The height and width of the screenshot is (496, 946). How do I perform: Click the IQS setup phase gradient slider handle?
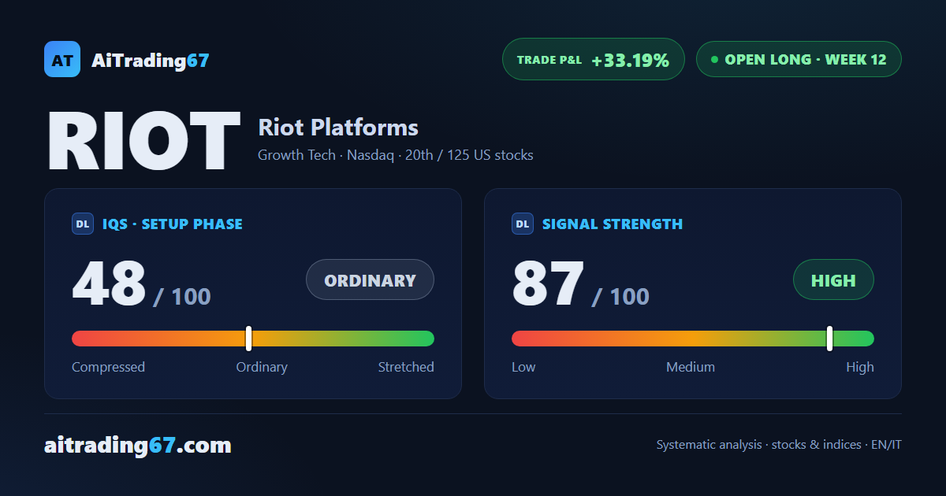point(248,339)
